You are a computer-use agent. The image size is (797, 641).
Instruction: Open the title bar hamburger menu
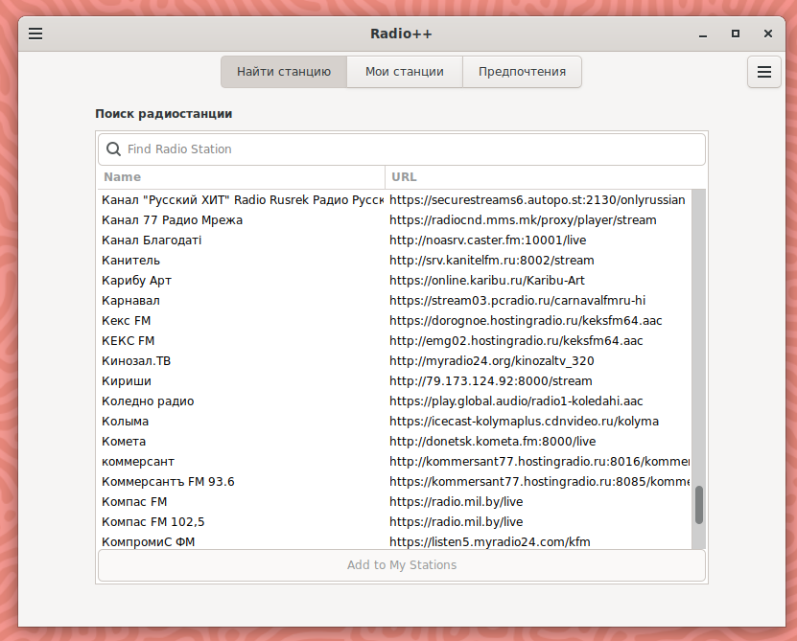coord(35,34)
